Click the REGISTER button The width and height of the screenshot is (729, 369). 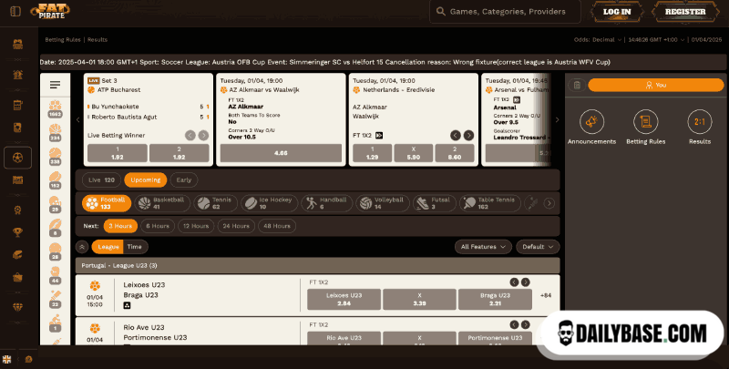(685, 12)
